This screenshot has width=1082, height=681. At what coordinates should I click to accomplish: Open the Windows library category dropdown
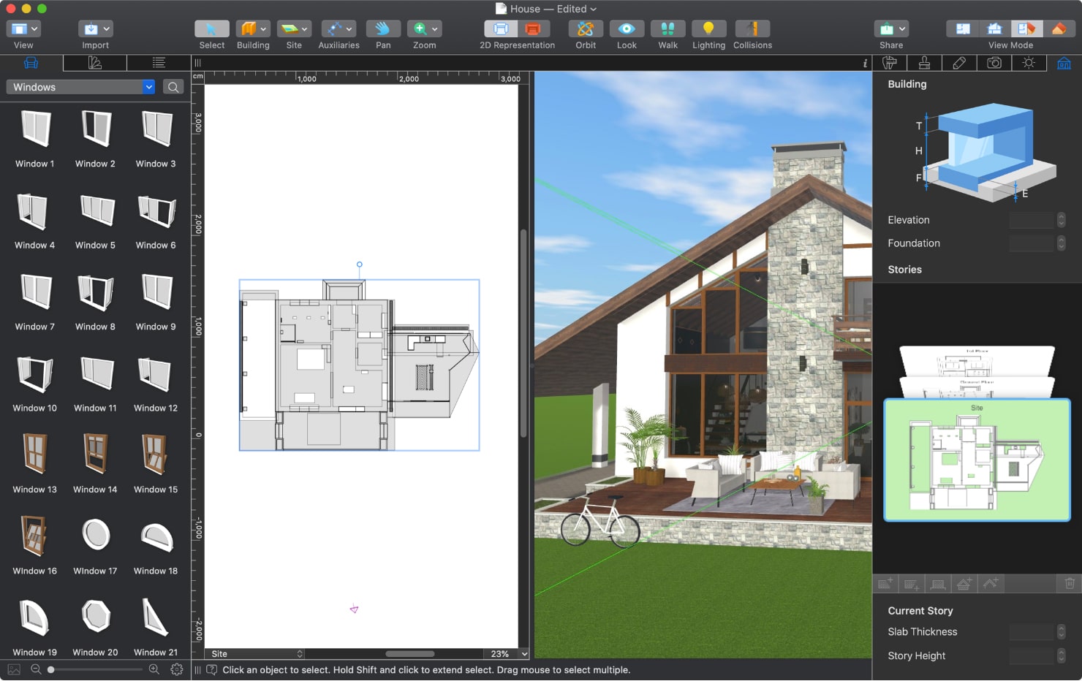(x=148, y=87)
